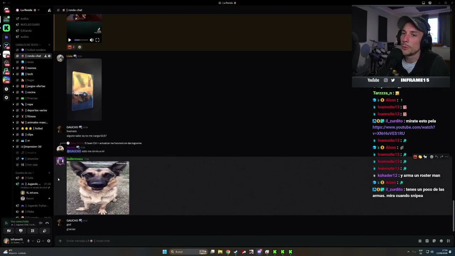Image resolution: width=455 pixels, height=256 pixels.
Task: Open File Explorer from taskbar
Action: point(220,252)
